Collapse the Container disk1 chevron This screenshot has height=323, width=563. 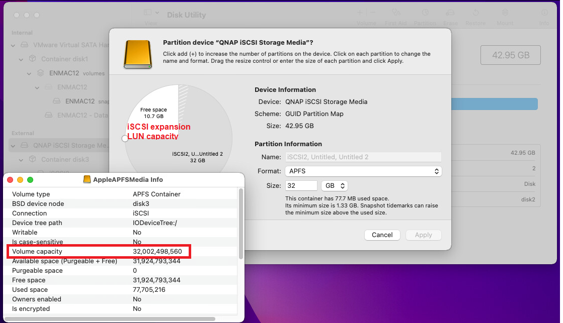coord(21,59)
